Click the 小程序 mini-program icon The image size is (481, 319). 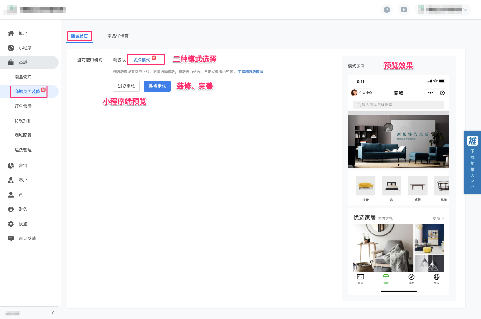tap(11, 48)
